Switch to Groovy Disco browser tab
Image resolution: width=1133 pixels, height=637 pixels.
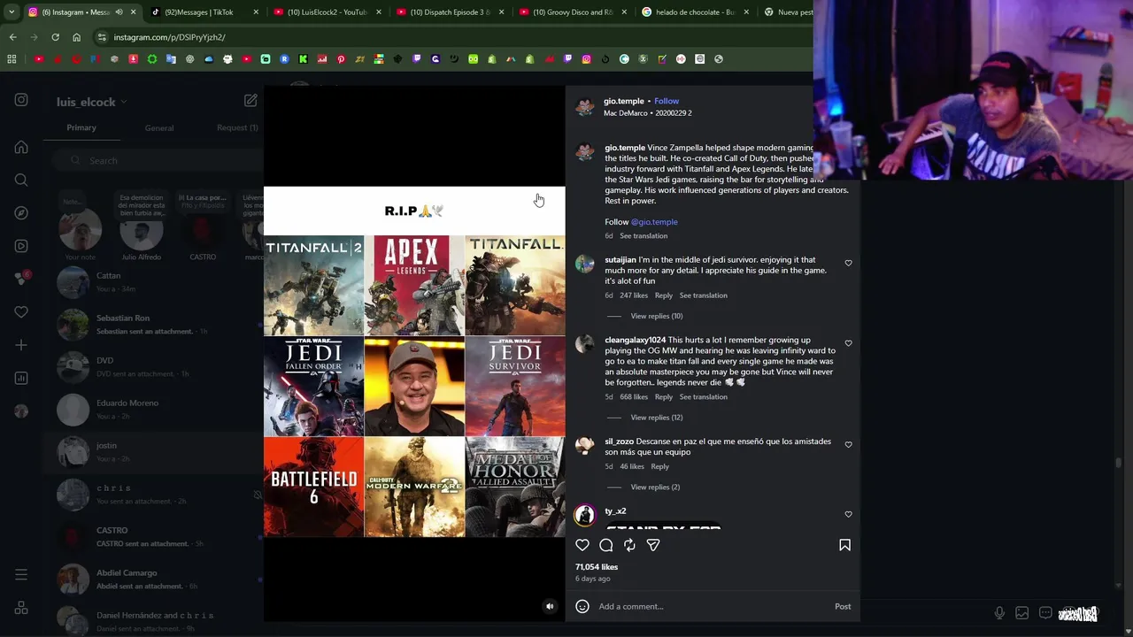tap(573, 12)
